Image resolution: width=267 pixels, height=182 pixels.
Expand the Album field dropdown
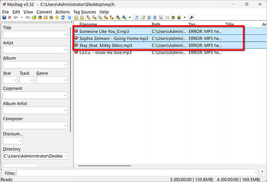(65, 65)
